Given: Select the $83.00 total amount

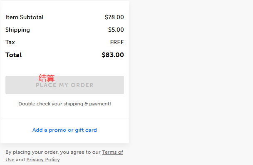Looking at the screenshot, I should click(x=113, y=55).
